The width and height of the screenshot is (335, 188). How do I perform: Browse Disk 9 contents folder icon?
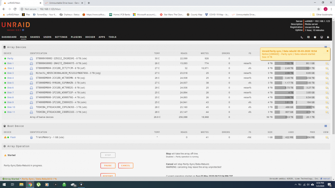tap(327, 103)
